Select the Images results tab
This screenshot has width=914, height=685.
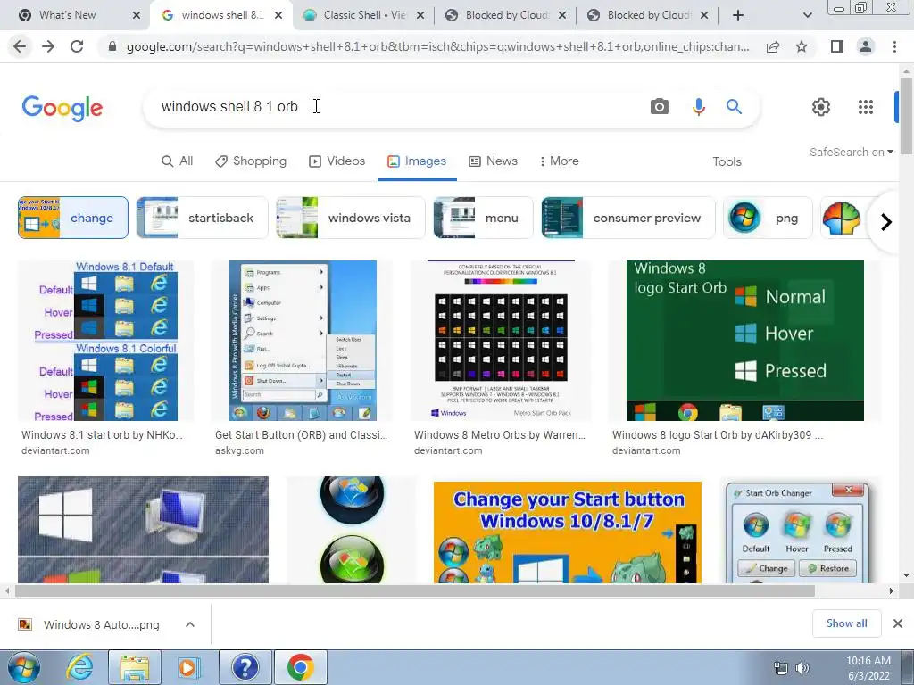point(417,161)
